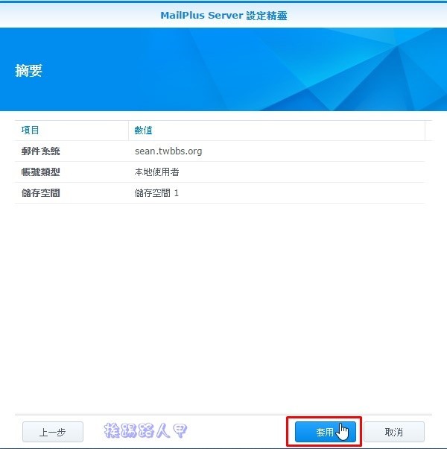
Task: Click the 數值 column header
Action: coord(276,131)
